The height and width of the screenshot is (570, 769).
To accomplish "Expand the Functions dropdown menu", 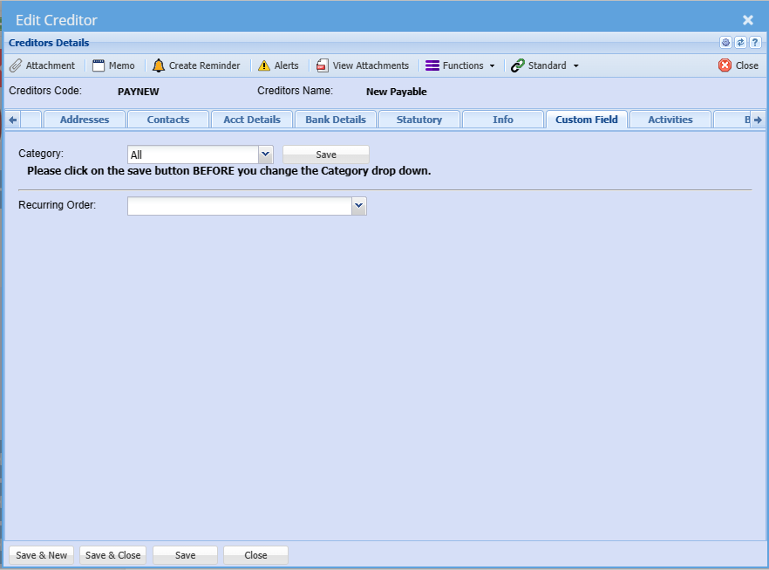I will pos(460,65).
